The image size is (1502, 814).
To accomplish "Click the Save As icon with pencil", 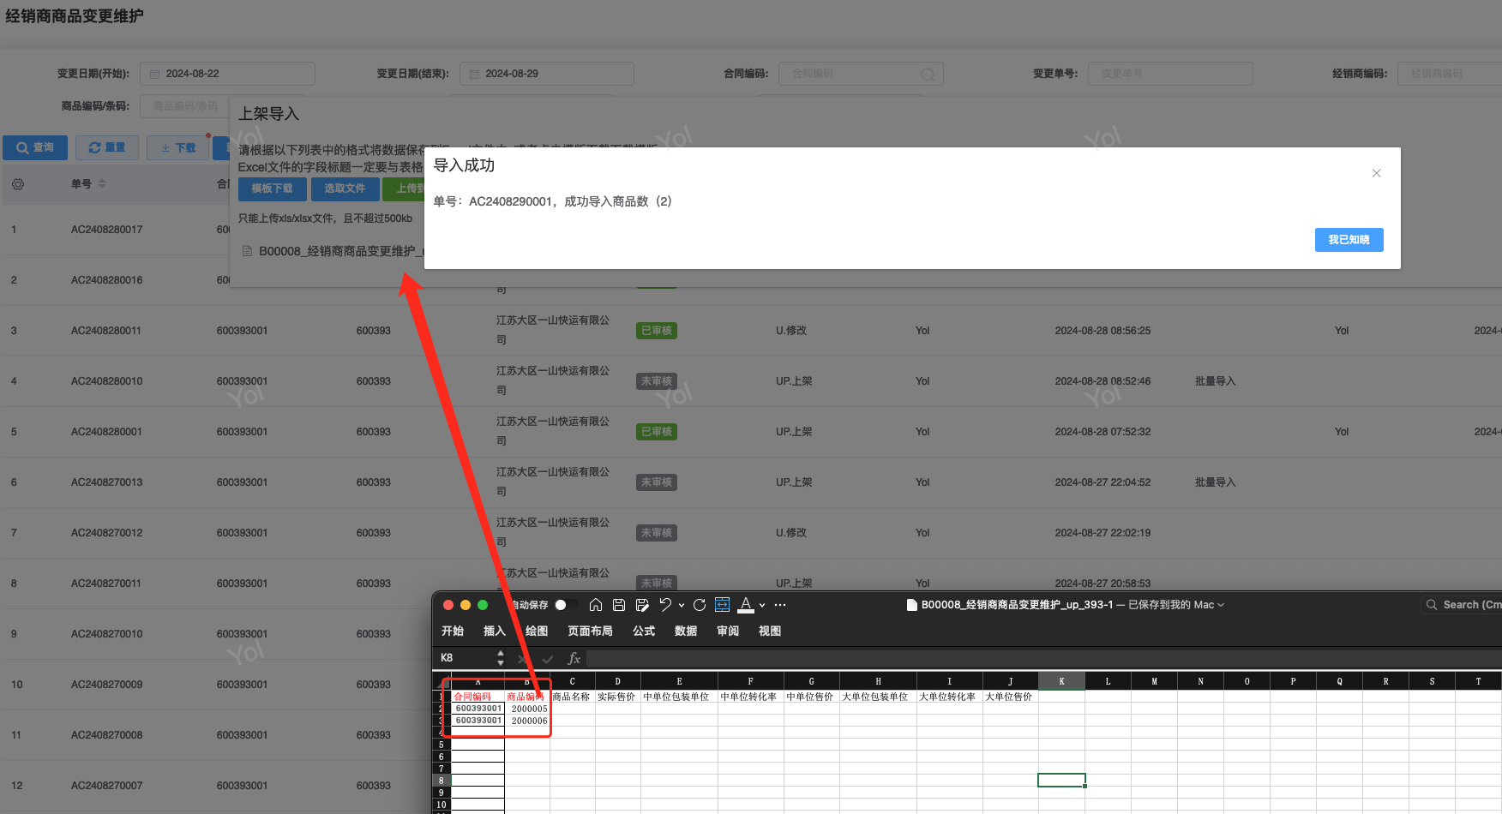I will coord(642,605).
